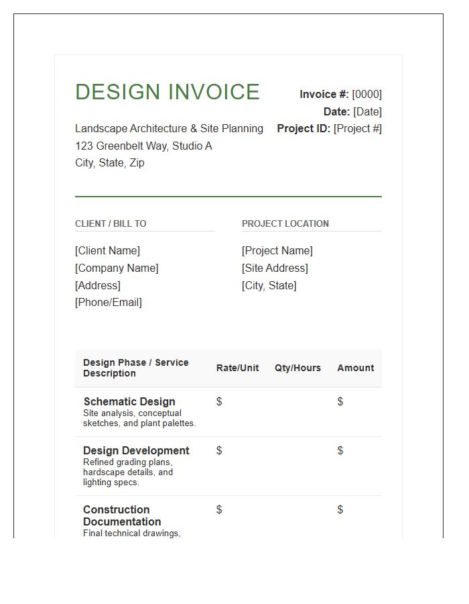This screenshot has height=604, width=469.
Task: Select the Invoice # [0000] placeholder
Action: 366,95
